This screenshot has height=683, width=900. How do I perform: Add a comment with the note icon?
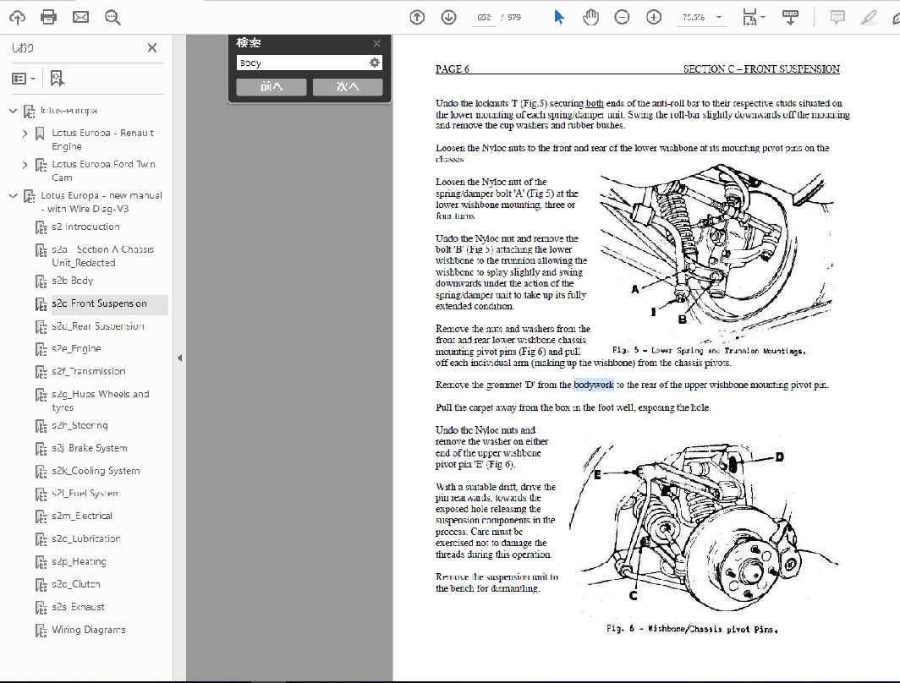[x=837, y=17]
